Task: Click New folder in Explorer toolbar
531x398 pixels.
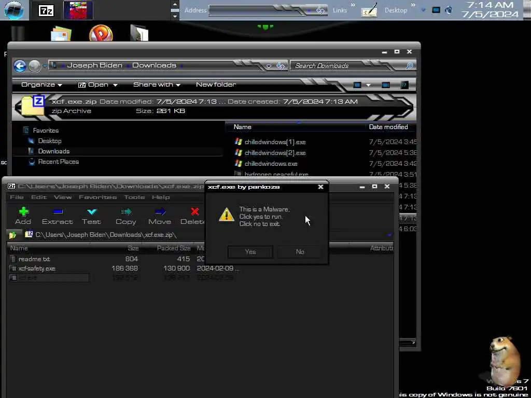Action: pyautogui.click(x=216, y=84)
